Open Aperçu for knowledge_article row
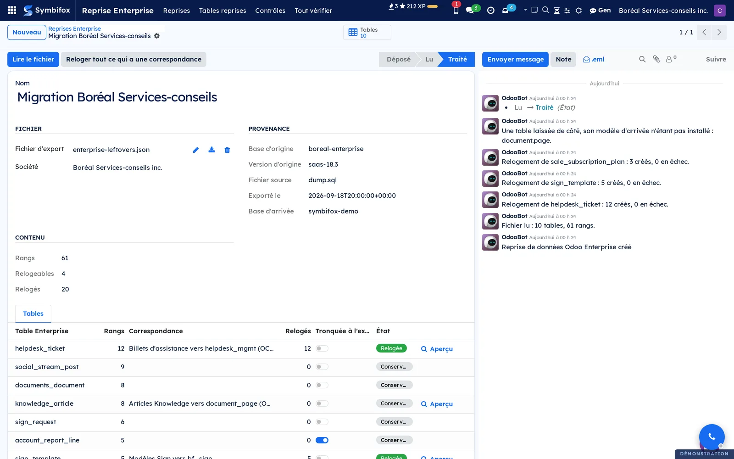 pyautogui.click(x=437, y=404)
